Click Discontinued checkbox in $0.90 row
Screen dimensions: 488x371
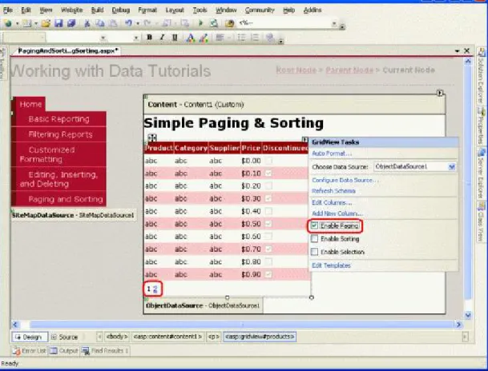(268, 274)
